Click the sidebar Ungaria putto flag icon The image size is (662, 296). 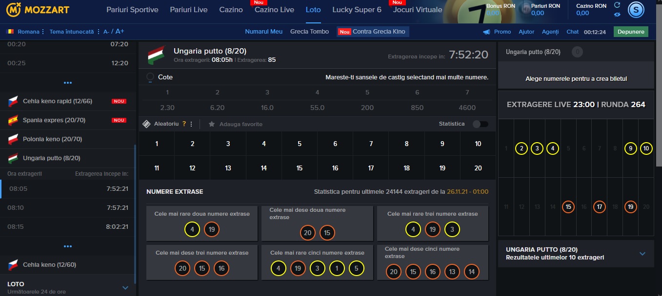[13, 158]
